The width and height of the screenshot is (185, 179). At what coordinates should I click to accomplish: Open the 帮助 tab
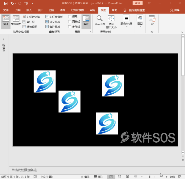pos(114,10)
